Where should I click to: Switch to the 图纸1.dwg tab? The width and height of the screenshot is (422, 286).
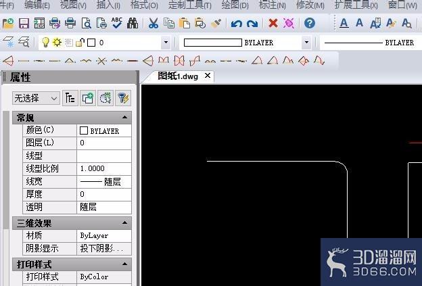[178, 76]
